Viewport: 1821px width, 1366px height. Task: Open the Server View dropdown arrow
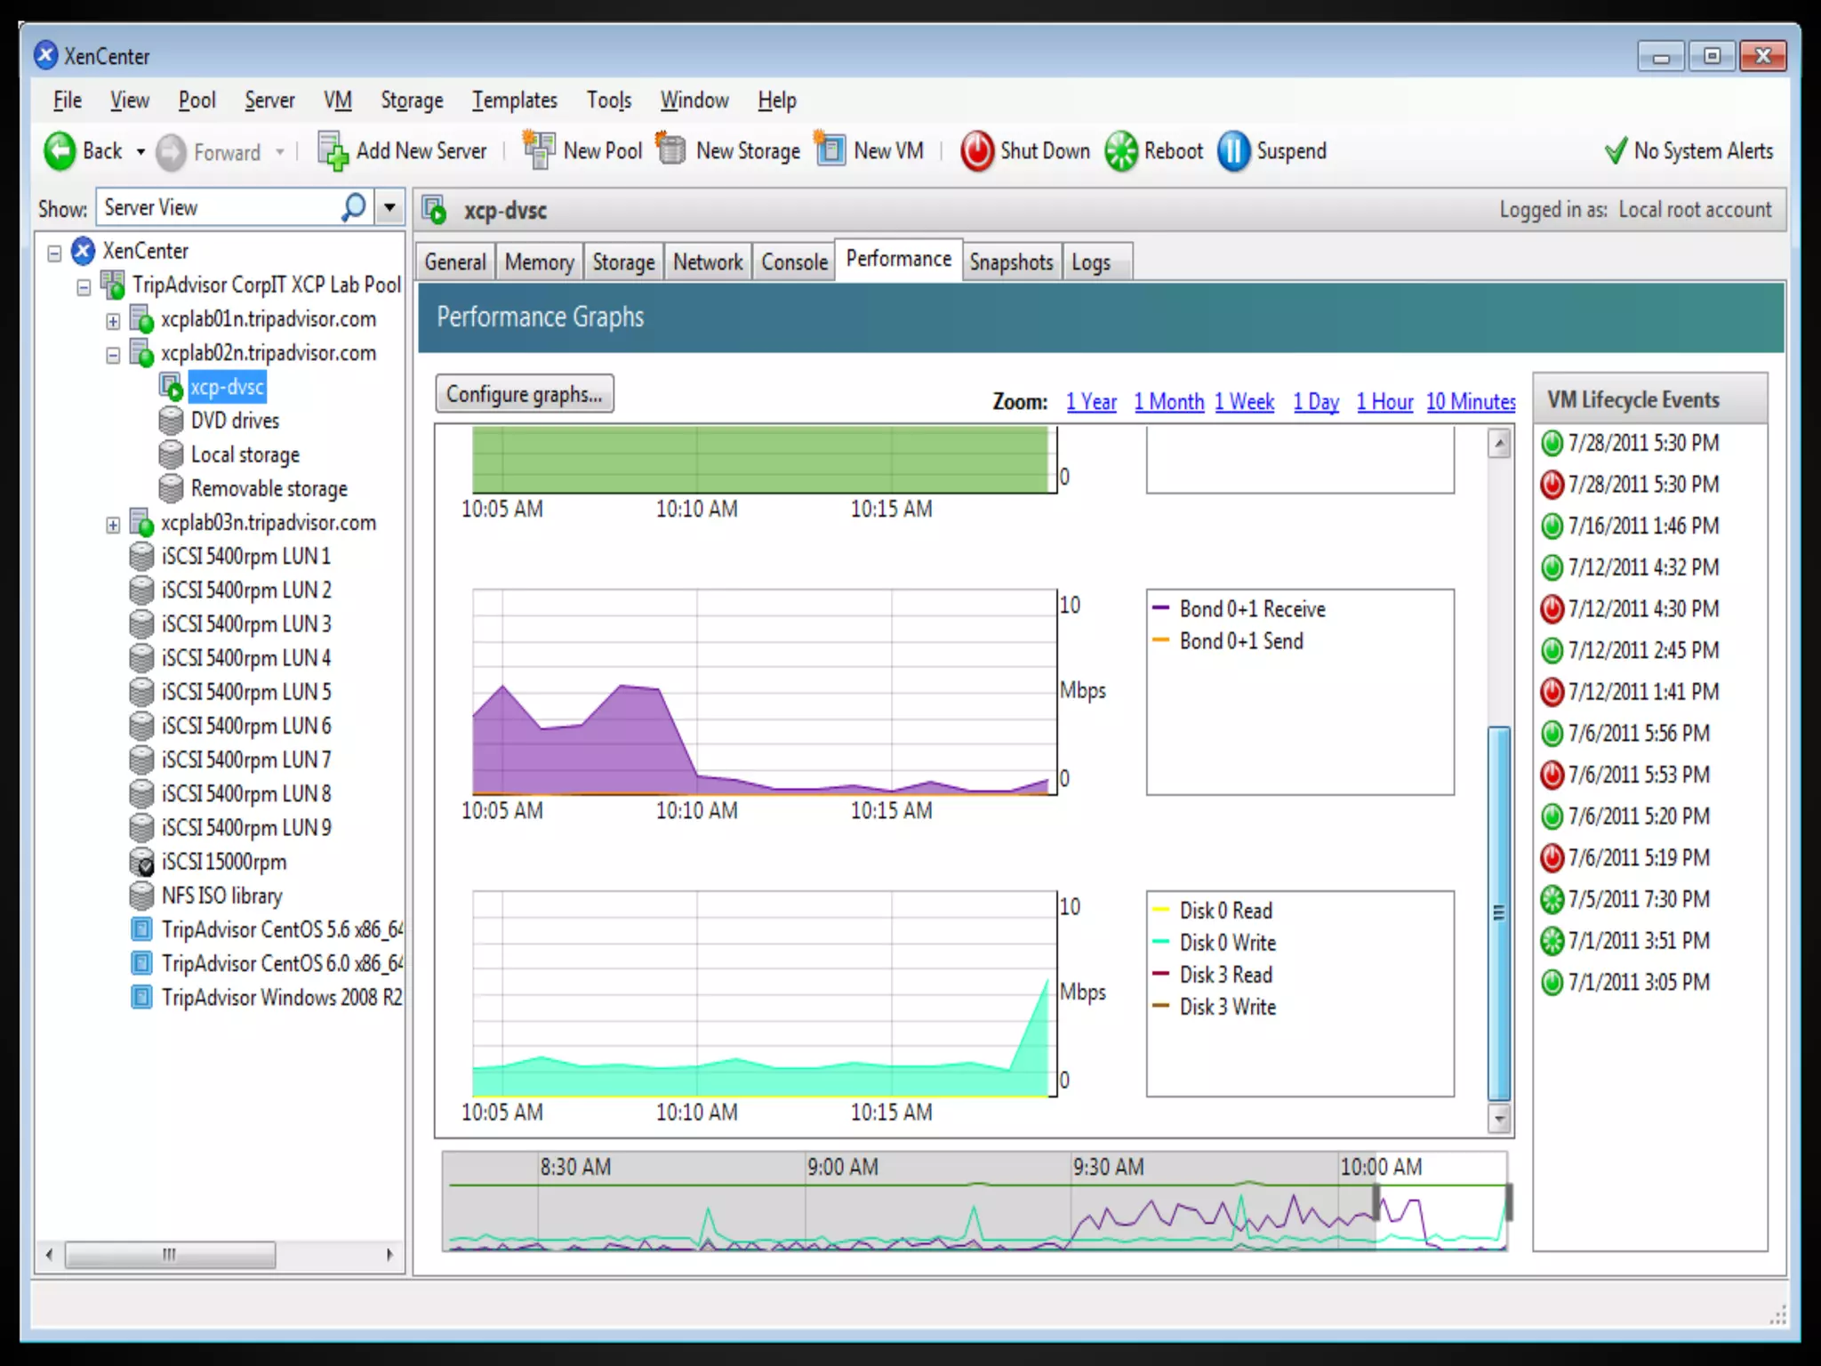[x=389, y=208]
